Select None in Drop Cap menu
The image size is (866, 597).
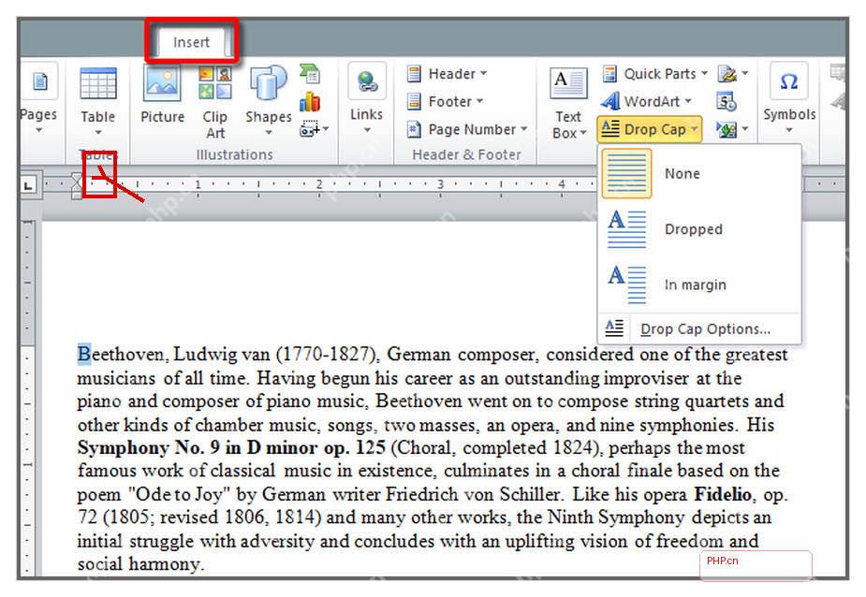pos(699,173)
